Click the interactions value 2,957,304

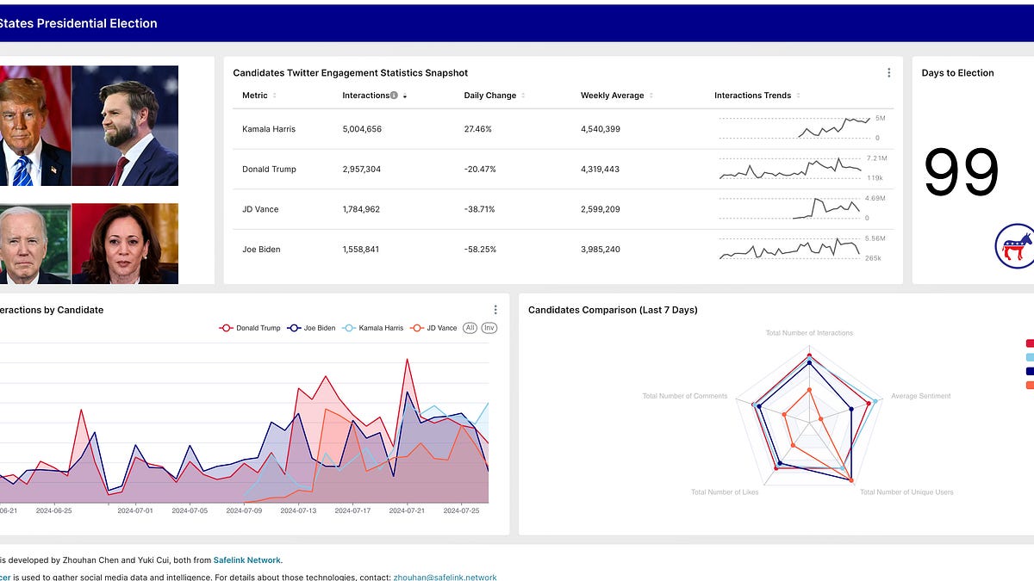(362, 170)
